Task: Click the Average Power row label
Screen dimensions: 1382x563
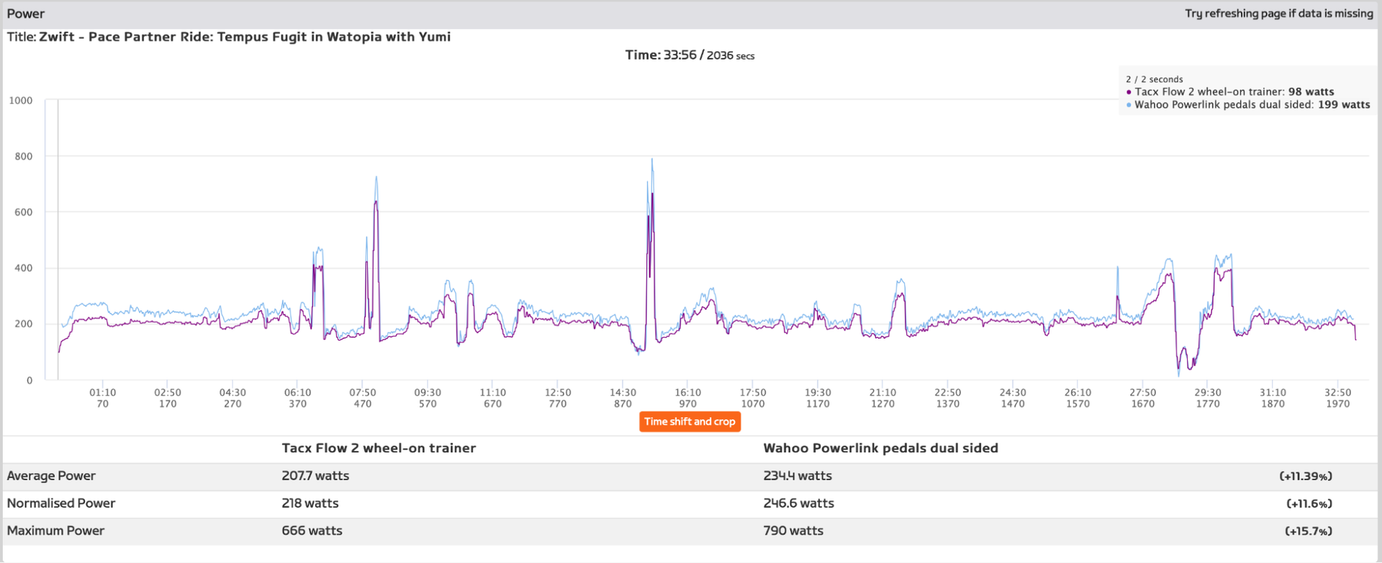Action: (51, 476)
